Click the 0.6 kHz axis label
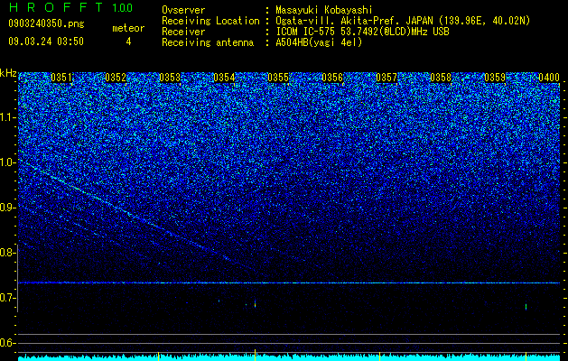The image size is (568, 361). coord(8,343)
